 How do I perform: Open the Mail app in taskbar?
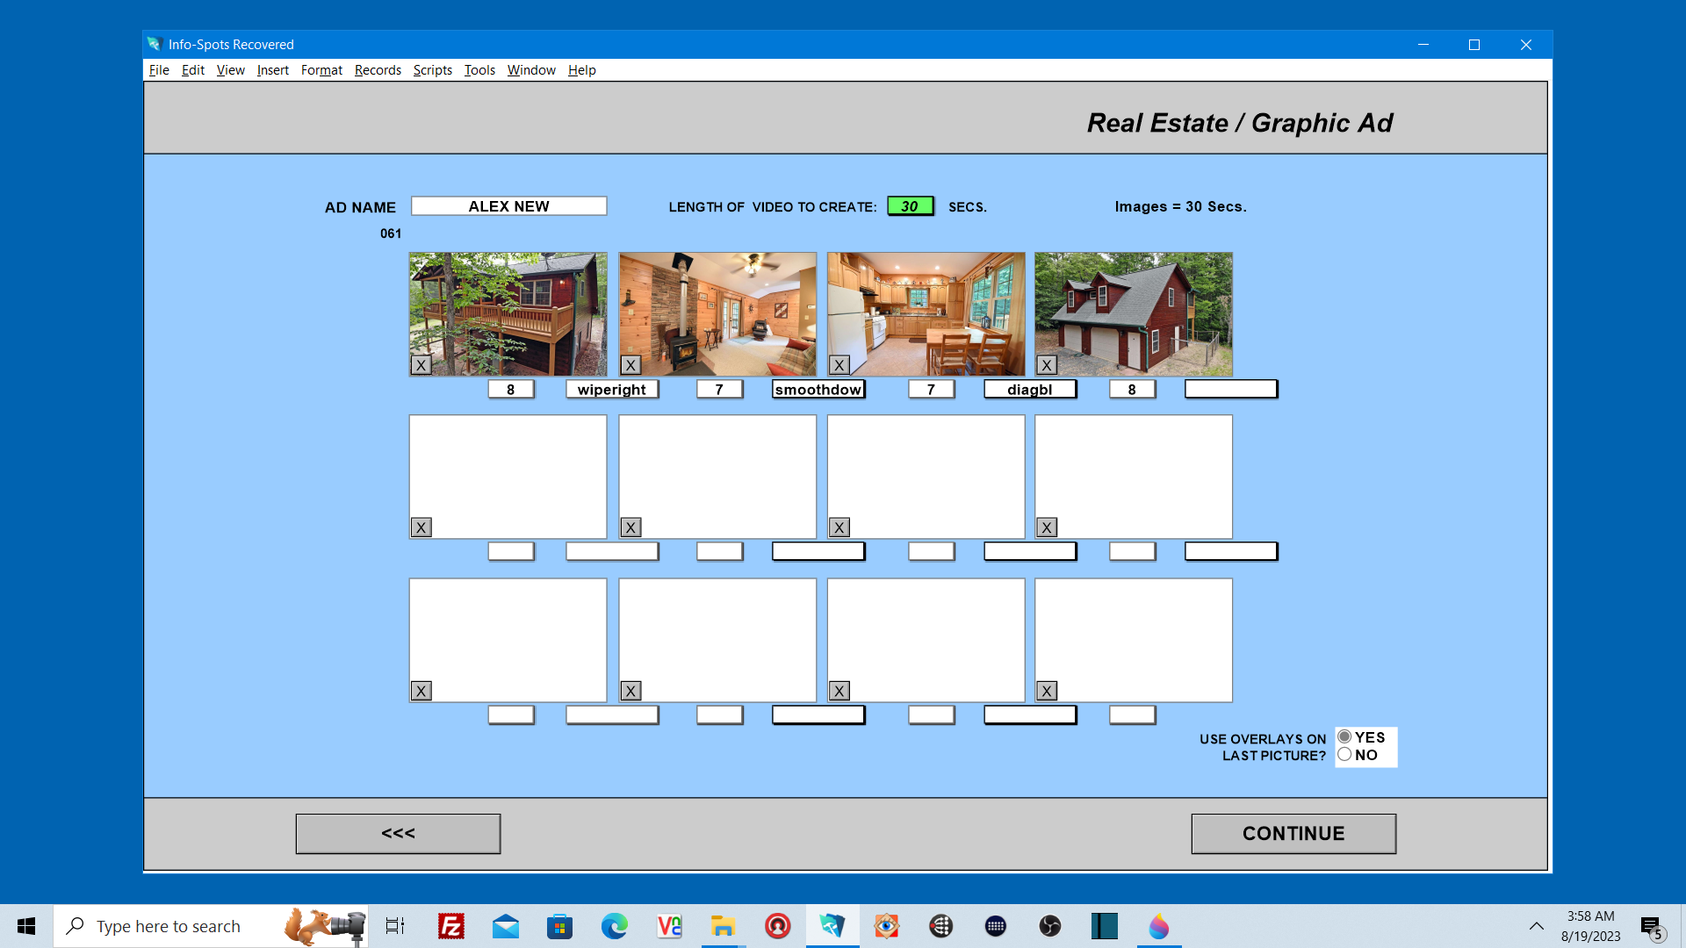pyautogui.click(x=506, y=926)
